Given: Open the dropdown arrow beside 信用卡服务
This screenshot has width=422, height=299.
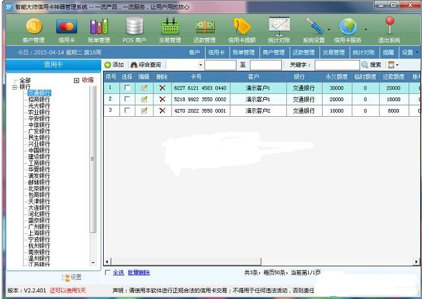Looking at the screenshot, I should (x=366, y=29).
